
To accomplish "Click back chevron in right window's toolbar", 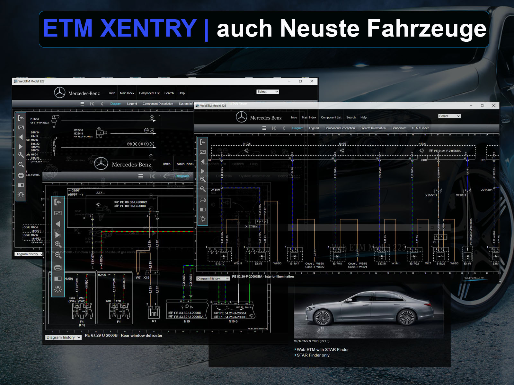I will click(x=284, y=128).
